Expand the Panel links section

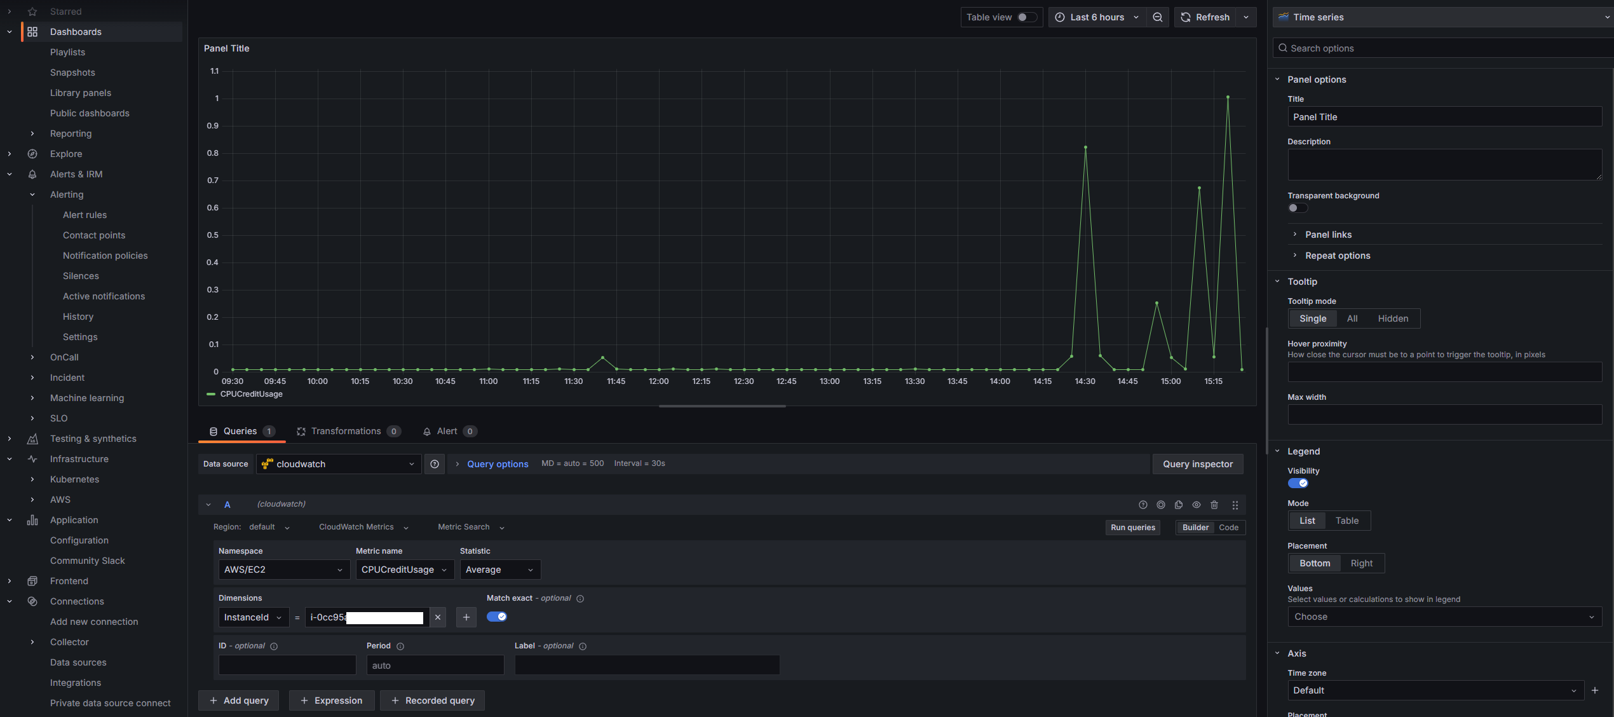[1328, 235]
